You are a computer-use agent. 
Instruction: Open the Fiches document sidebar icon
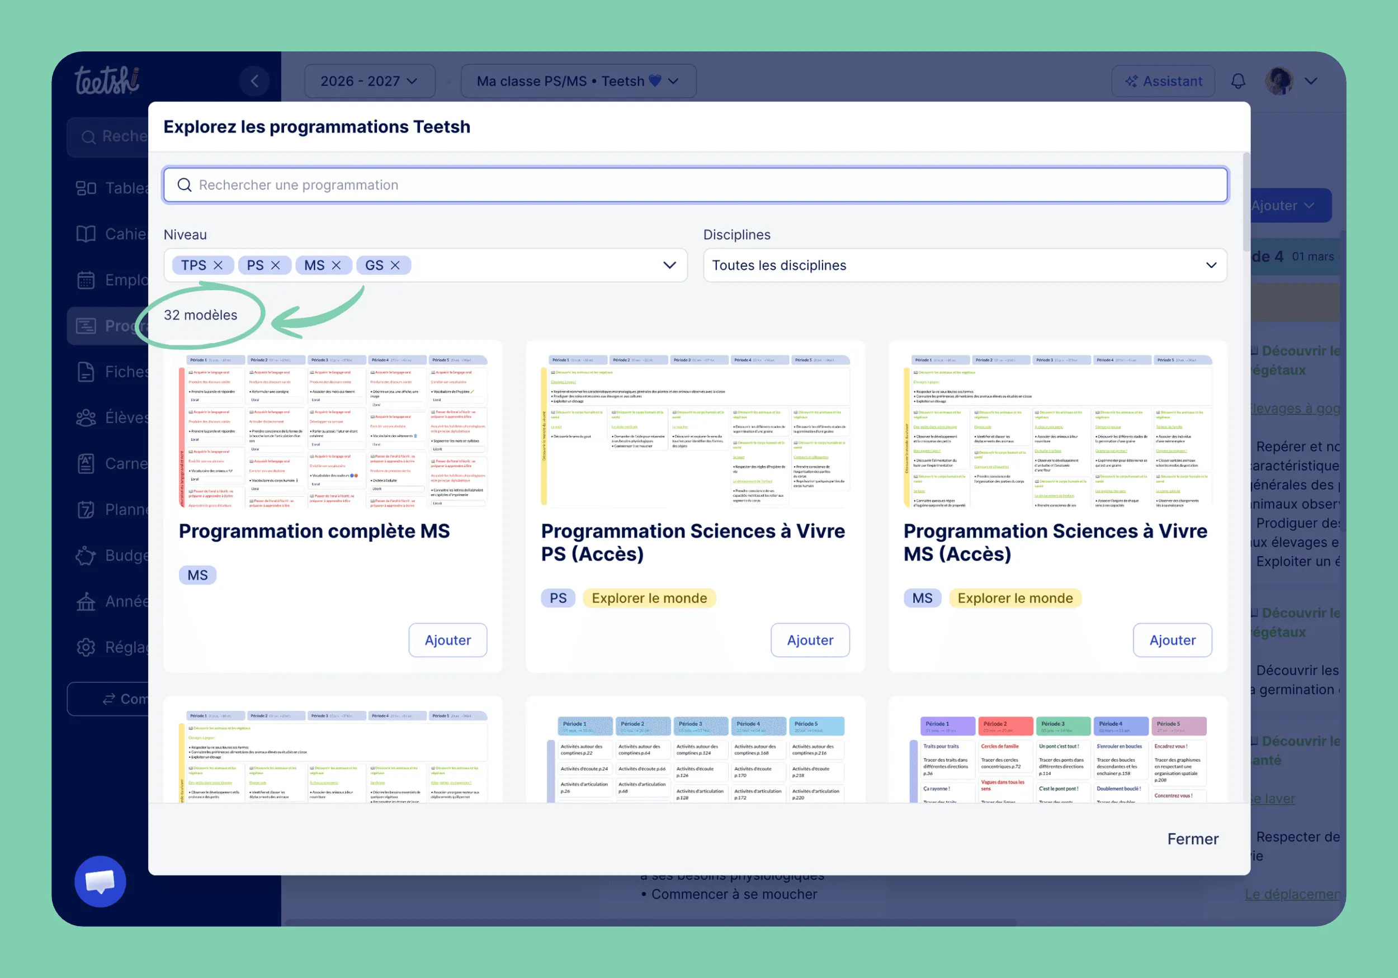point(86,372)
